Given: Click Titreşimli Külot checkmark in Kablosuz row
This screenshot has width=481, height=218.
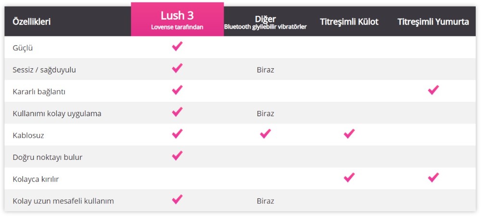Looking at the screenshot, I should [x=349, y=134].
